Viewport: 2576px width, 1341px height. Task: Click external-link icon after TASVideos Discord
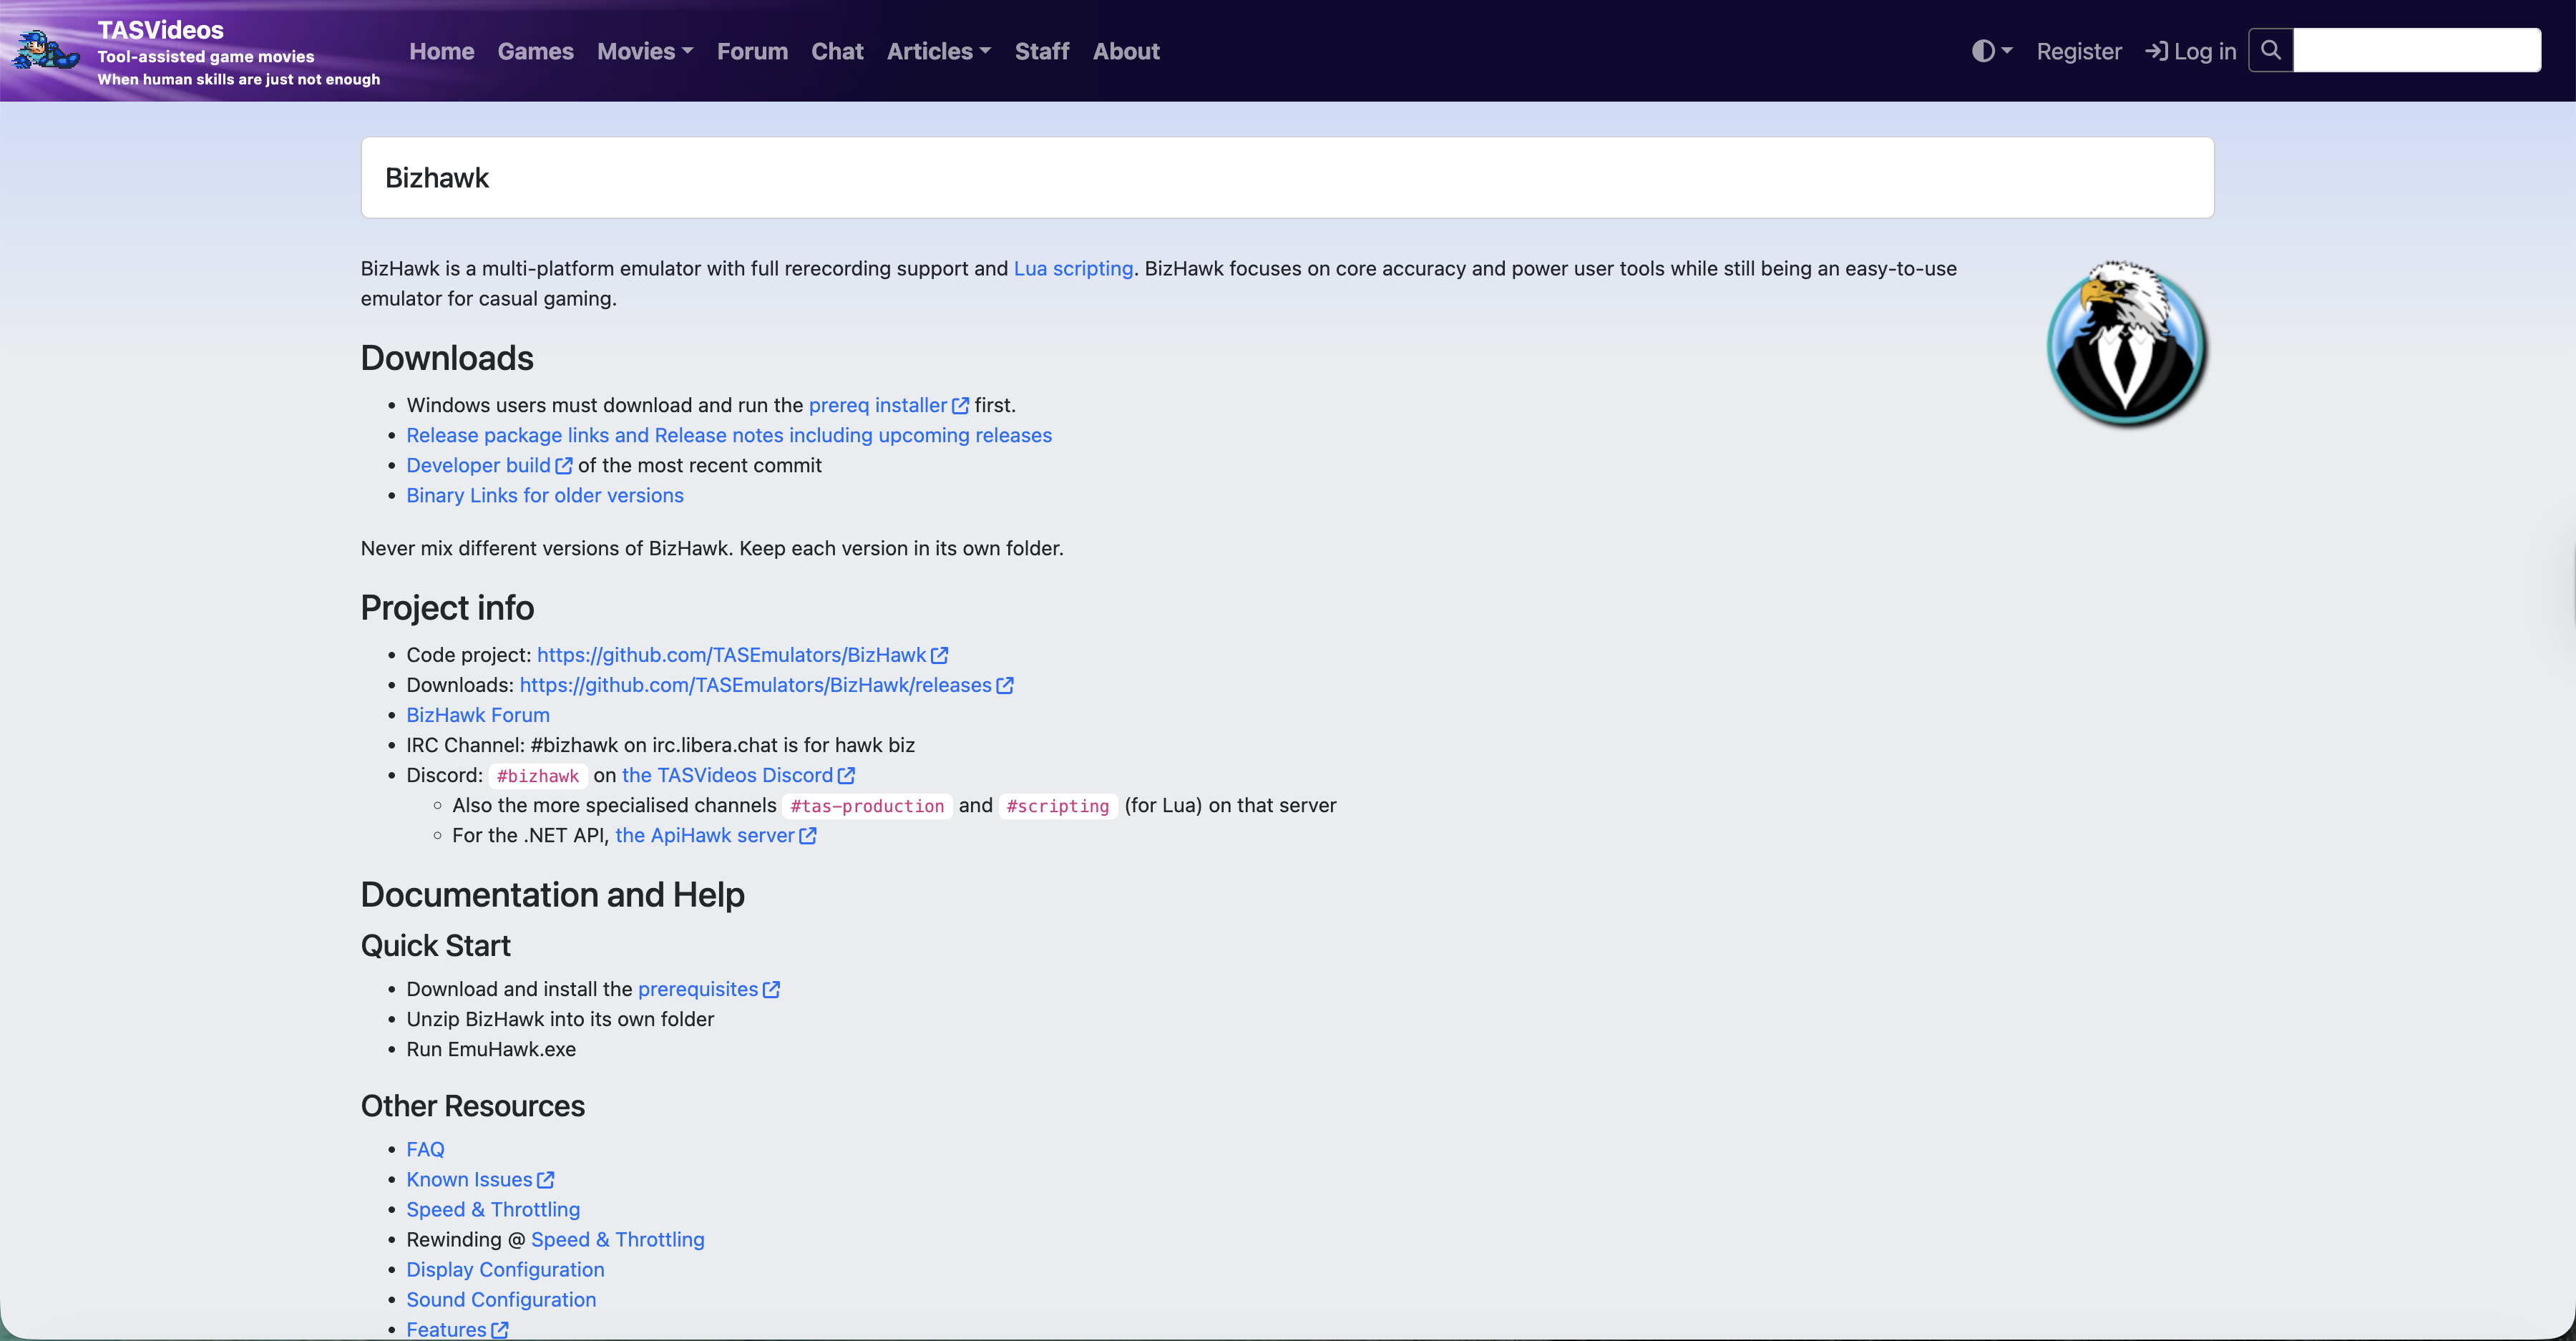[846, 776]
